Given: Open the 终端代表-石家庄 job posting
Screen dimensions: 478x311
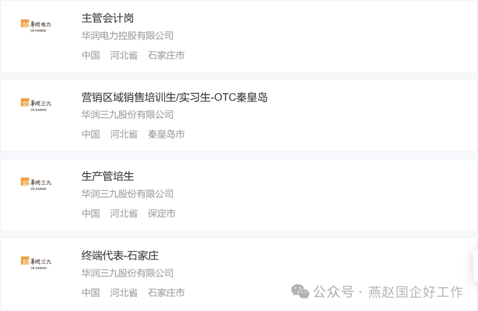Looking at the screenshot, I should [x=120, y=256].
